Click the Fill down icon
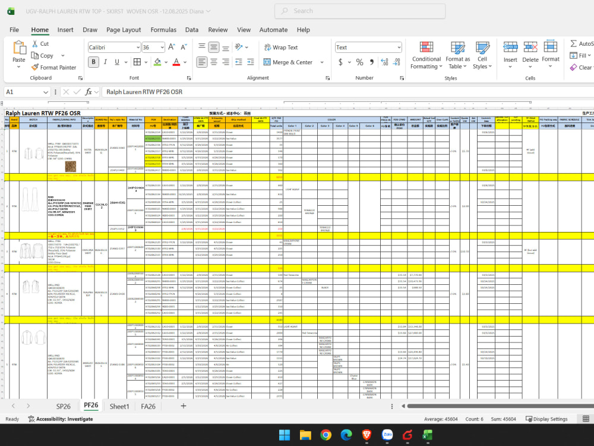The width and height of the screenshot is (594, 446). [573, 55]
